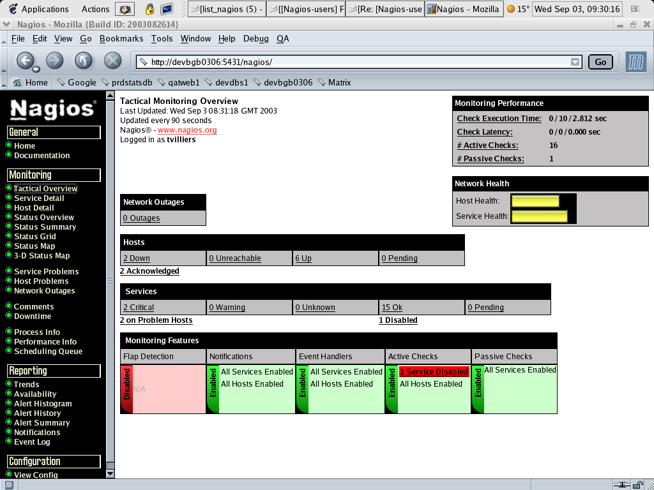Open the www.nagios.org link
This screenshot has height=490, width=654.
click(187, 130)
